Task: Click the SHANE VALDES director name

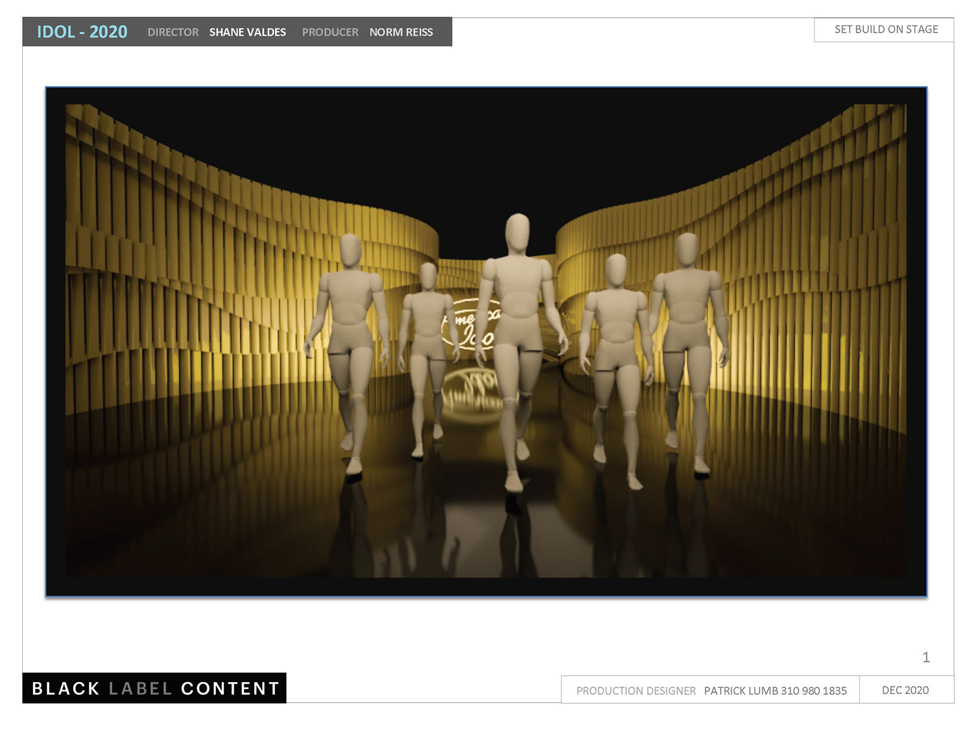Action: (x=248, y=32)
